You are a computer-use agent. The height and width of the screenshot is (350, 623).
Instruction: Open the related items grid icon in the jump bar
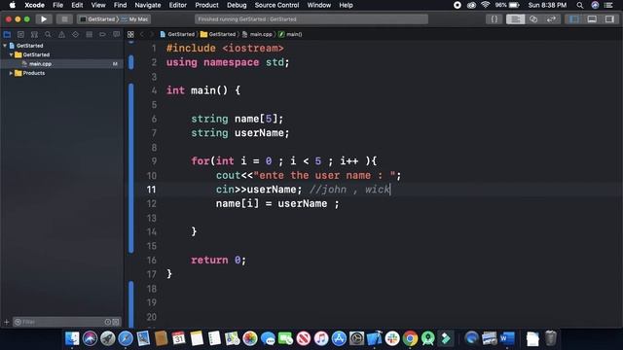tap(130, 35)
